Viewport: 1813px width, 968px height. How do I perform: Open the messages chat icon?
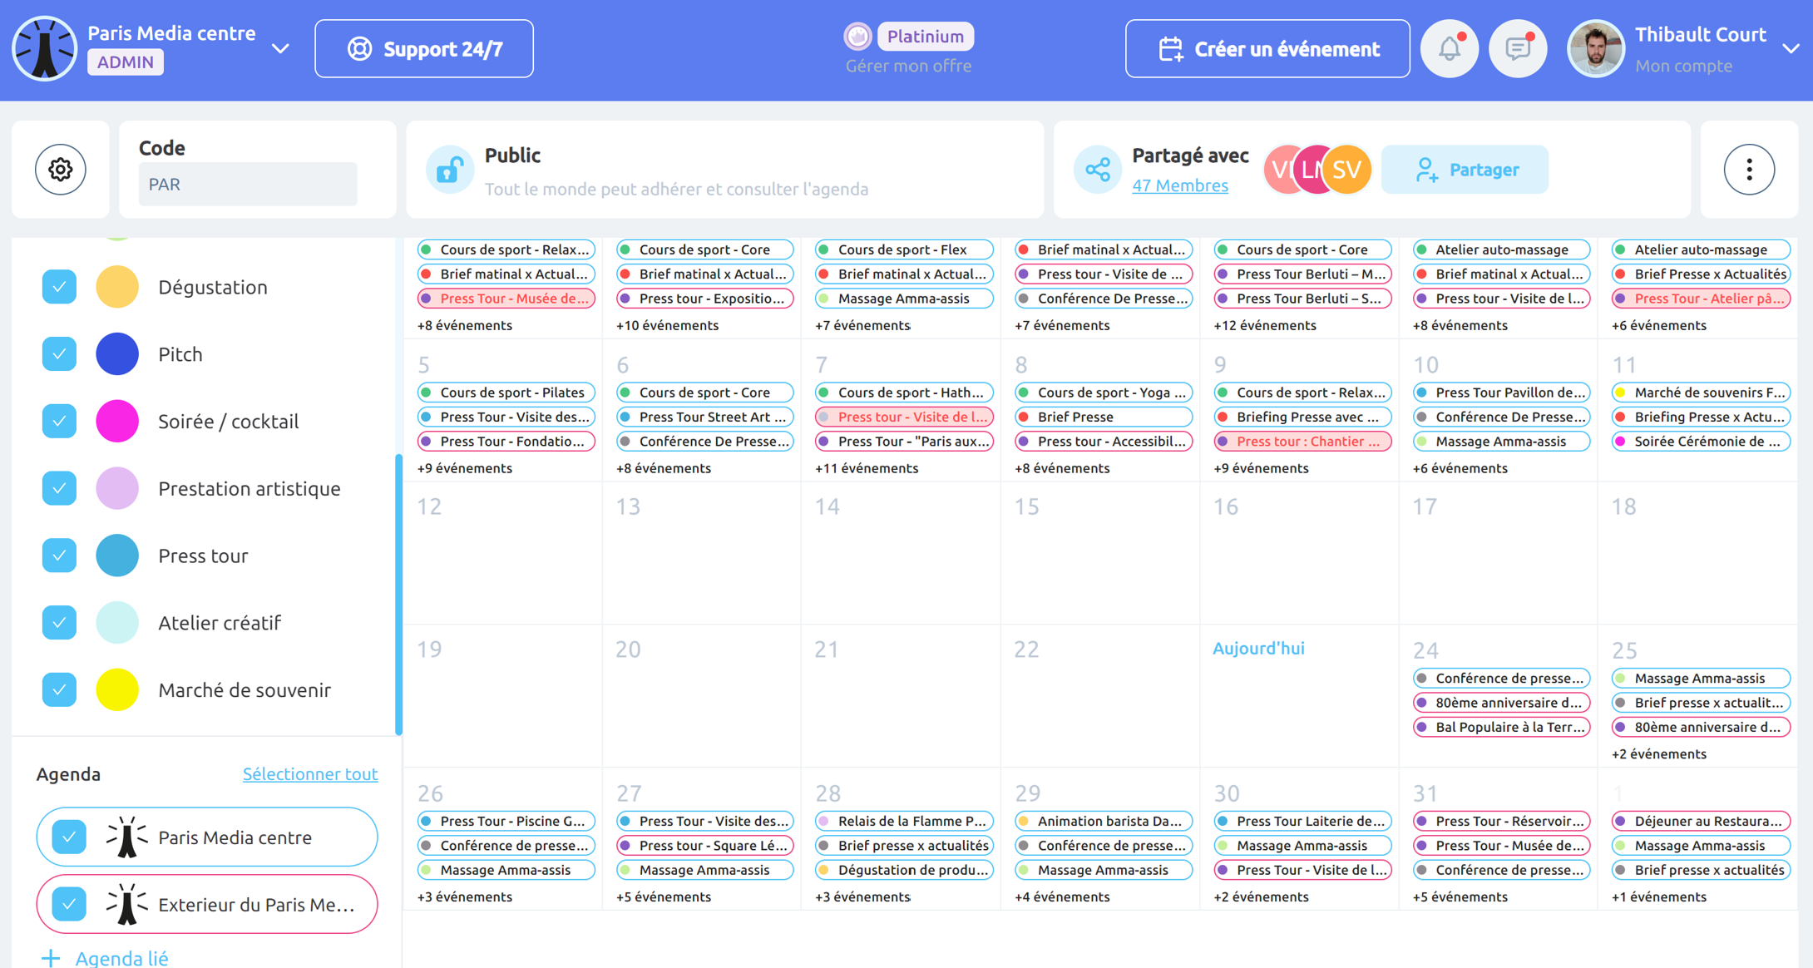(x=1518, y=49)
